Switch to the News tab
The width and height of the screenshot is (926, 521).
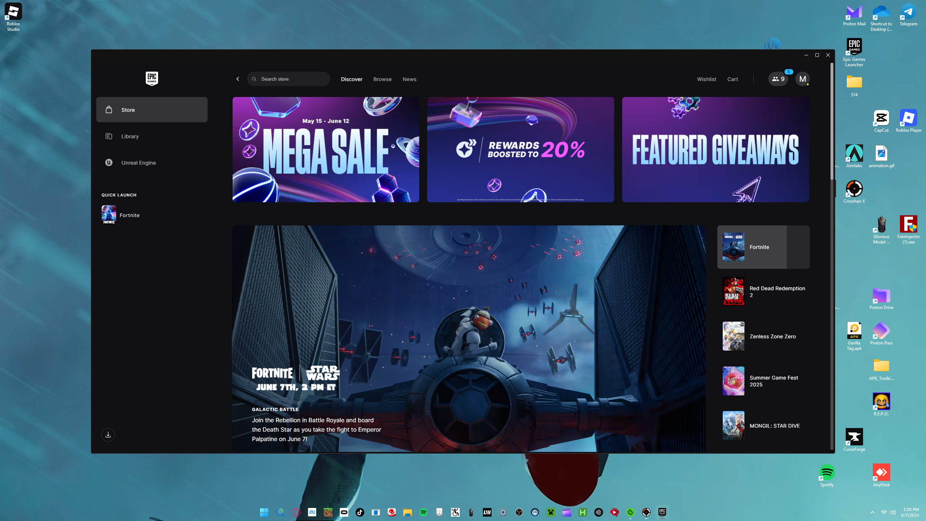coord(409,79)
